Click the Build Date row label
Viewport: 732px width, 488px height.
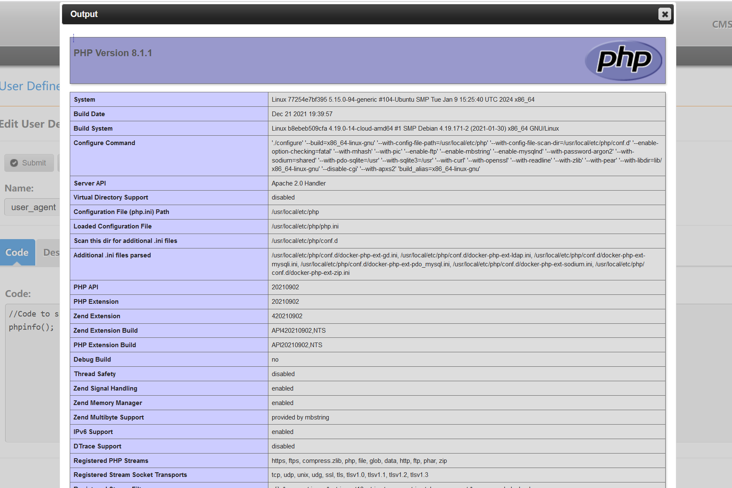(x=89, y=114)
